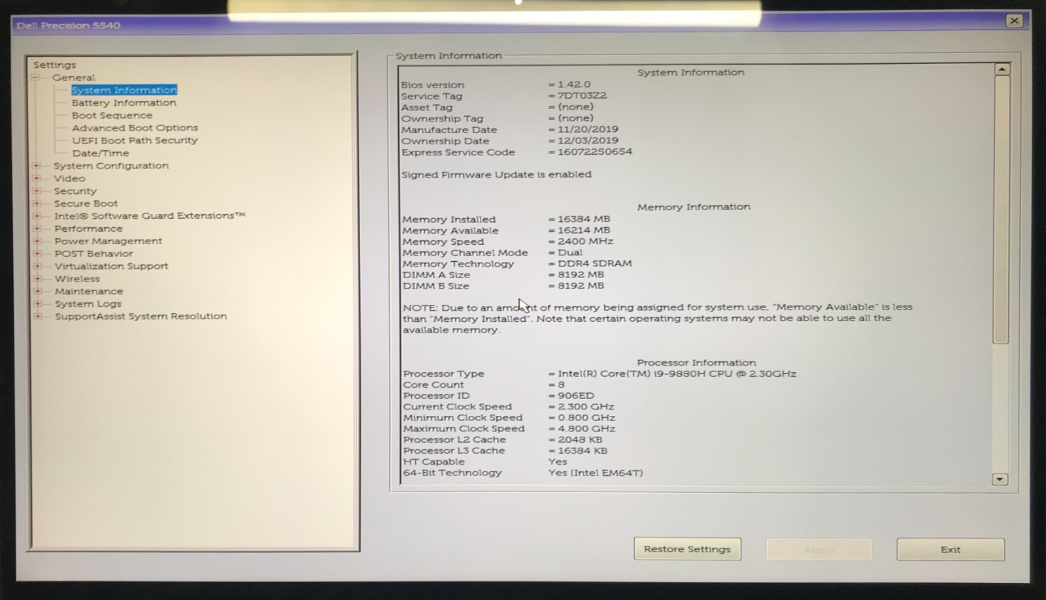Image resolution: width=1046 pixels, height=600 pixels.
Task: Click 'Signed Firmware Update is enabled' text
Action: [496, 174]
